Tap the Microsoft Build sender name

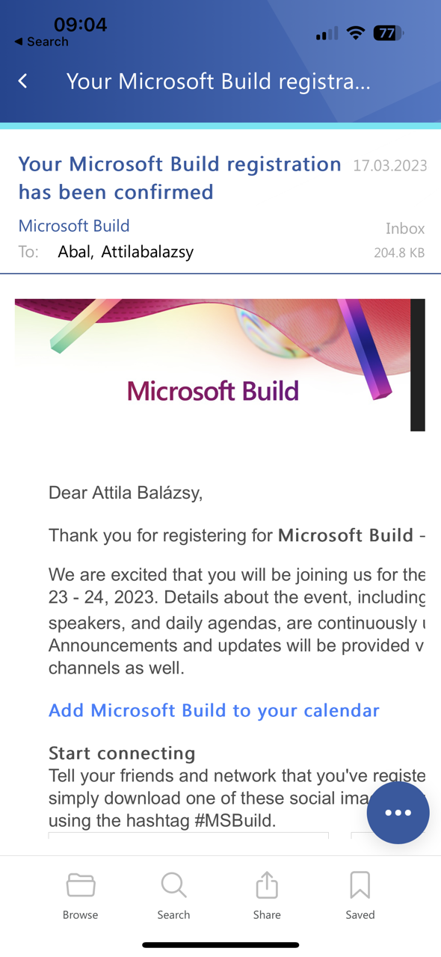(74, 226)
